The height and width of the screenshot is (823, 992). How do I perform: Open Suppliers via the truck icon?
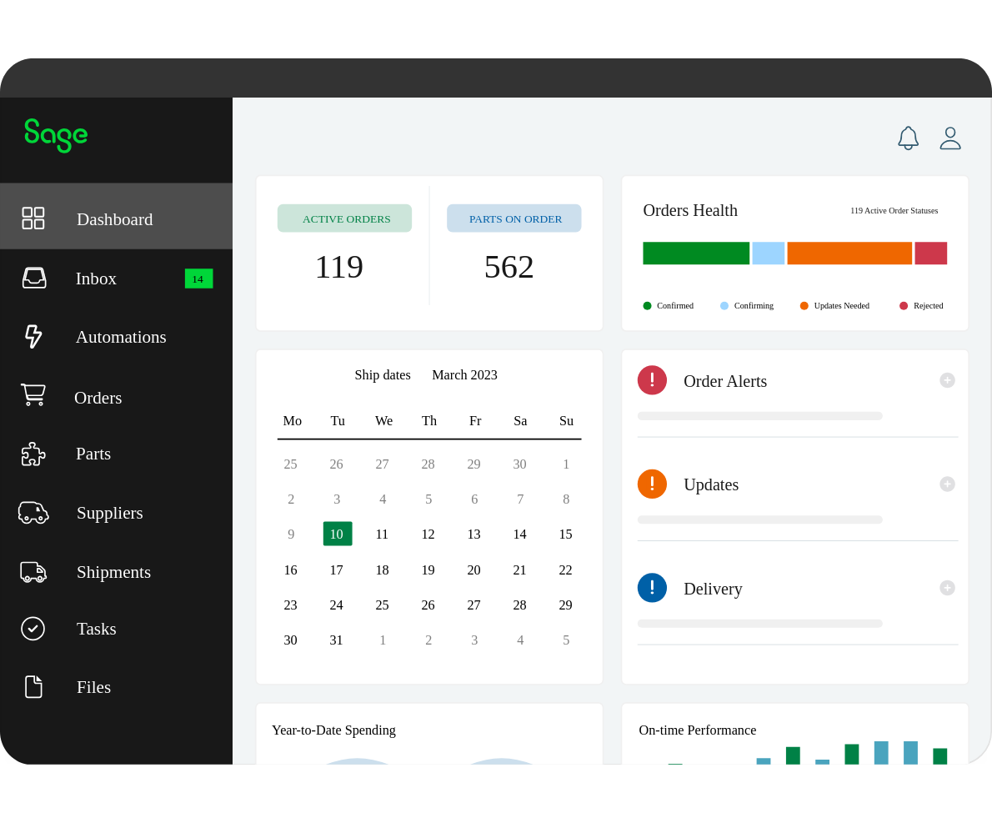(x=33, y=512)
